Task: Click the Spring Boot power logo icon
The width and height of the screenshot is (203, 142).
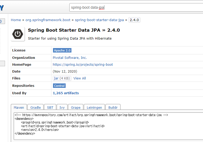Action: click(x=18, y=34)
